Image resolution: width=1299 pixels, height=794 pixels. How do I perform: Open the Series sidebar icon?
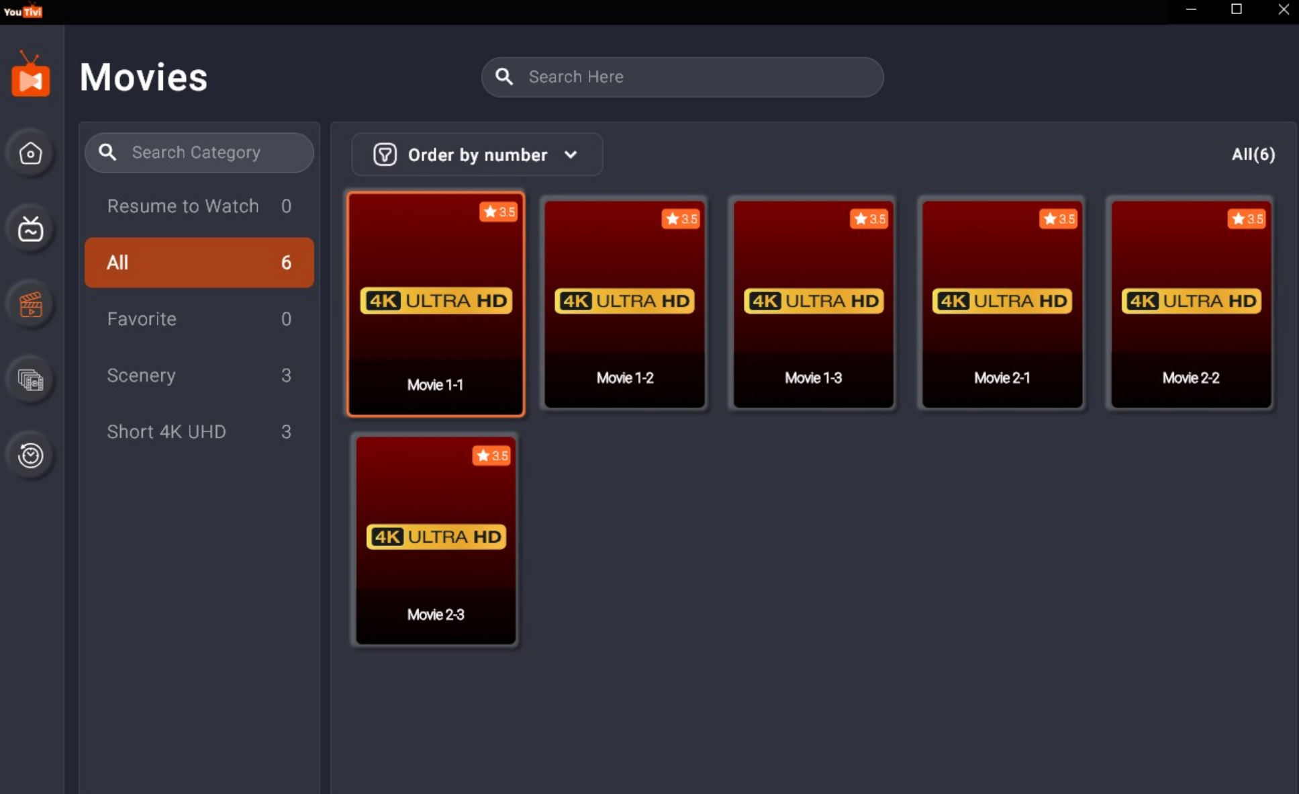(30, 380)
